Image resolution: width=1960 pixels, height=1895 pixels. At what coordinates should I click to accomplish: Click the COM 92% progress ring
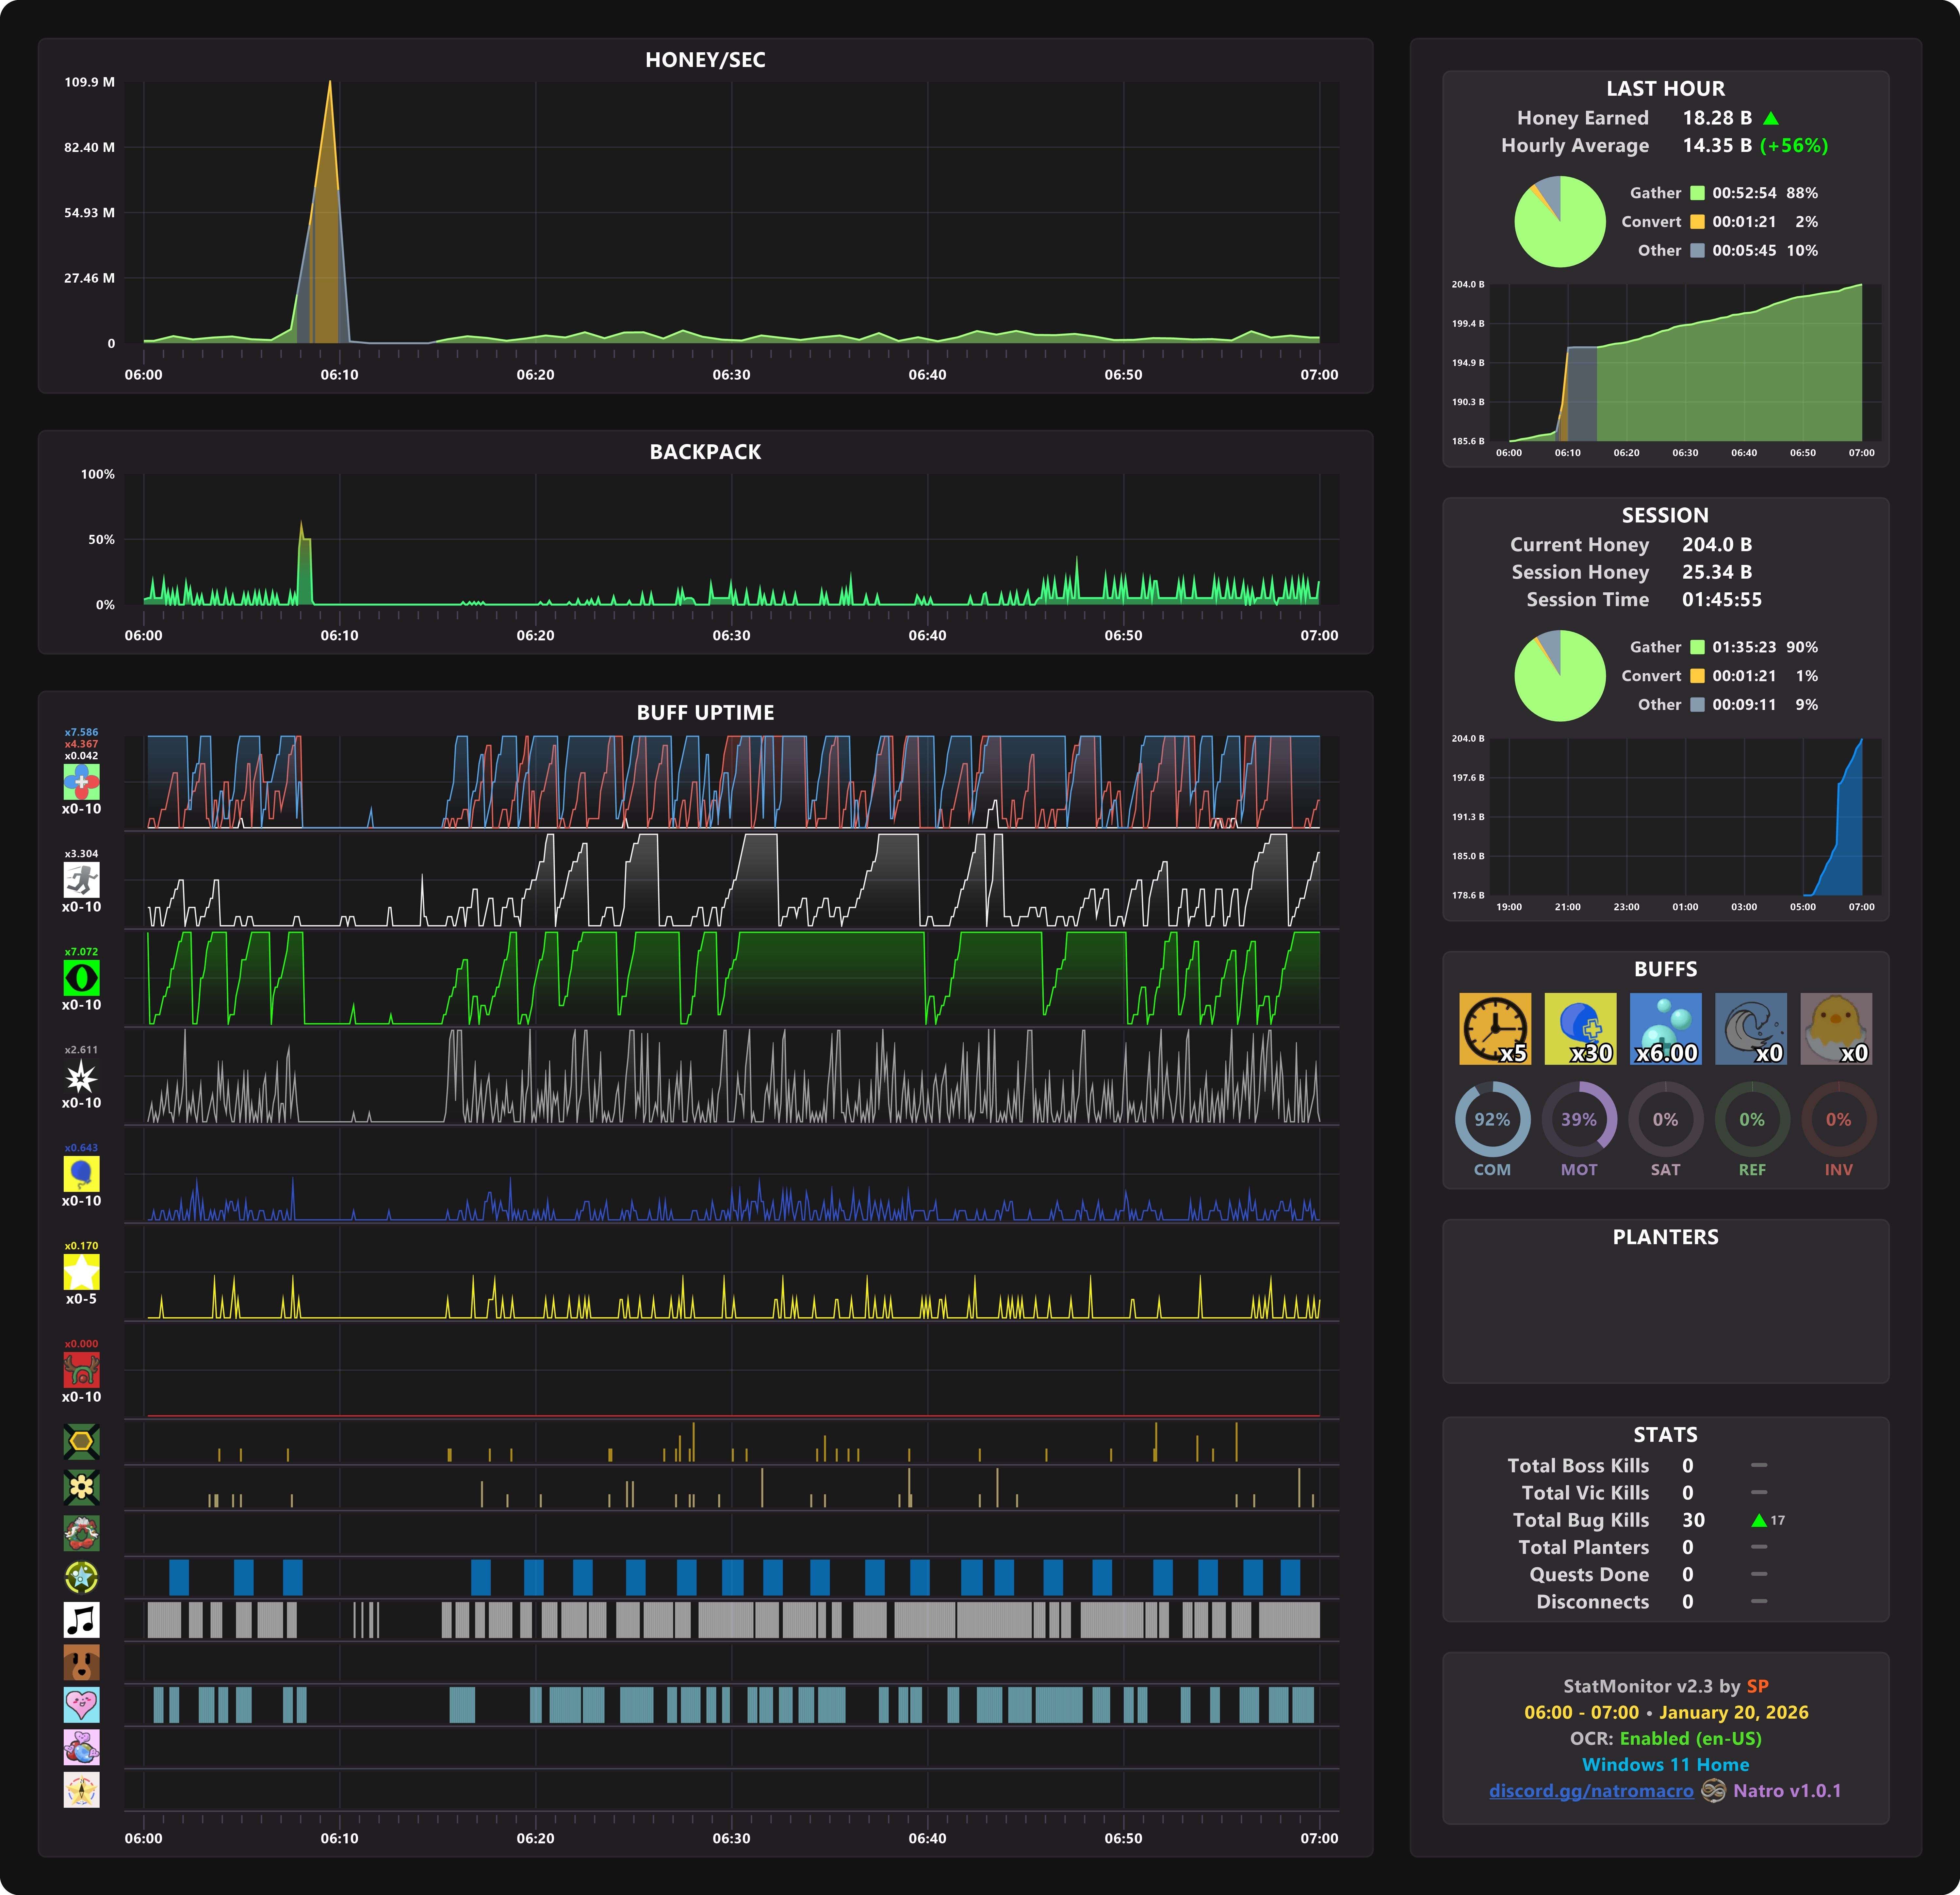click(1492, 1119)
